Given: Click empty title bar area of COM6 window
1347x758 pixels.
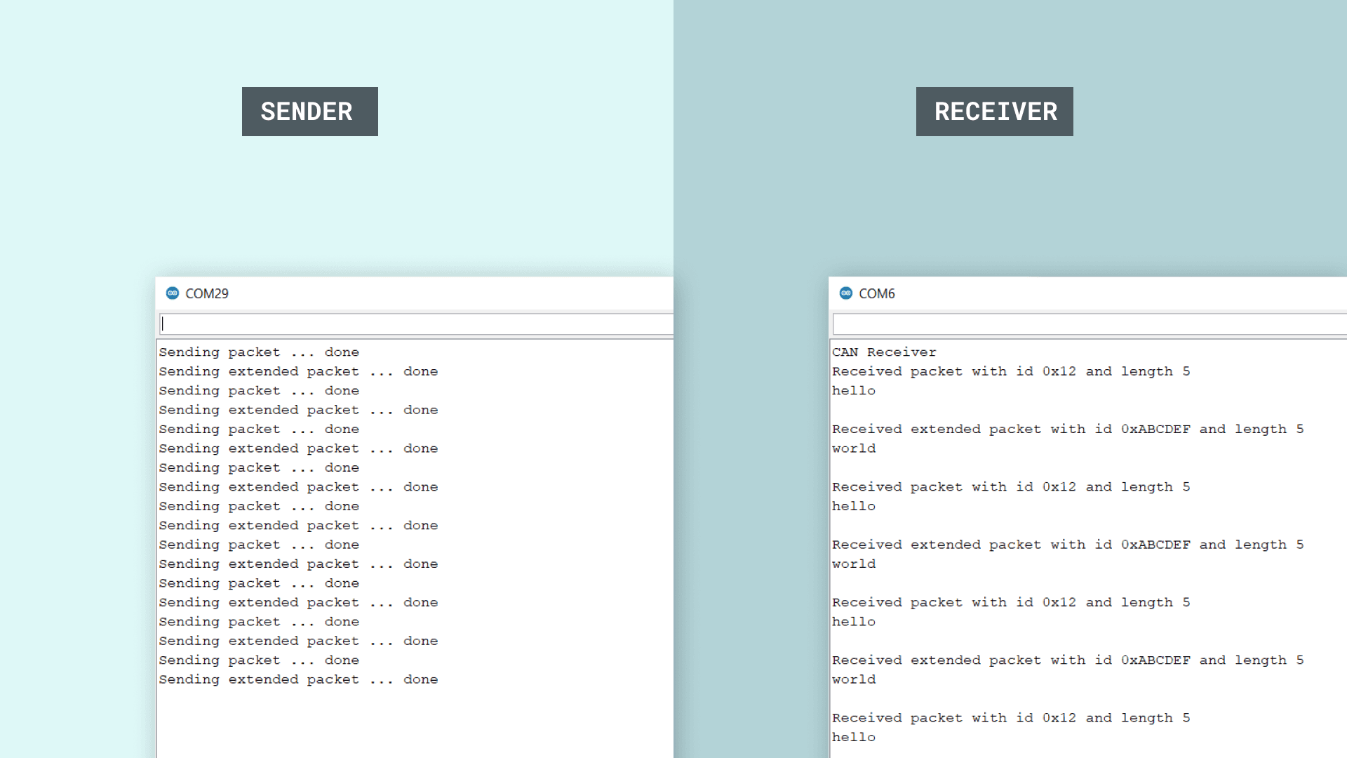Looking at the screenshot, I should tap(1122, 293).
